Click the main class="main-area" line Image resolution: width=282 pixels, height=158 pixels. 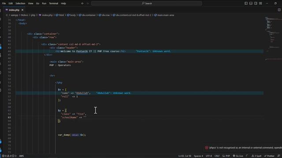tap(67, 61)
